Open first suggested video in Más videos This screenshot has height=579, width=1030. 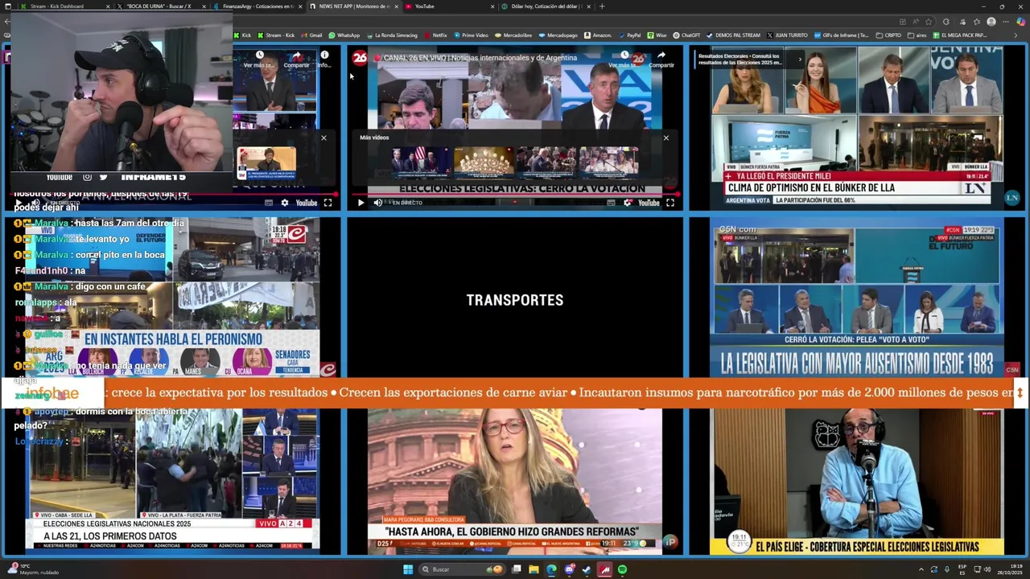[x=421, y=162]
